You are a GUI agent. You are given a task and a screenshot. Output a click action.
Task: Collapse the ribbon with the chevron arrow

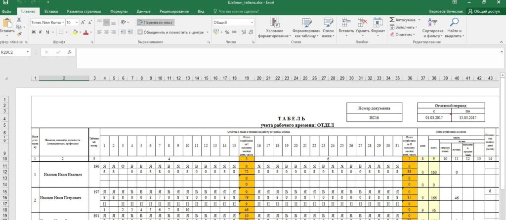pyautogui.click(x=501, y=42)
